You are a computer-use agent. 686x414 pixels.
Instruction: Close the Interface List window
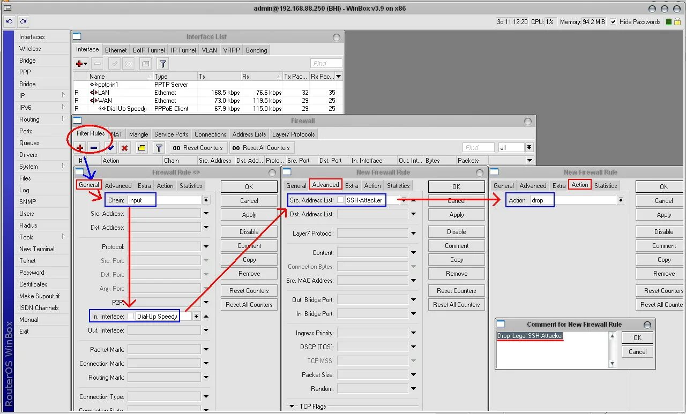[337, 37]
